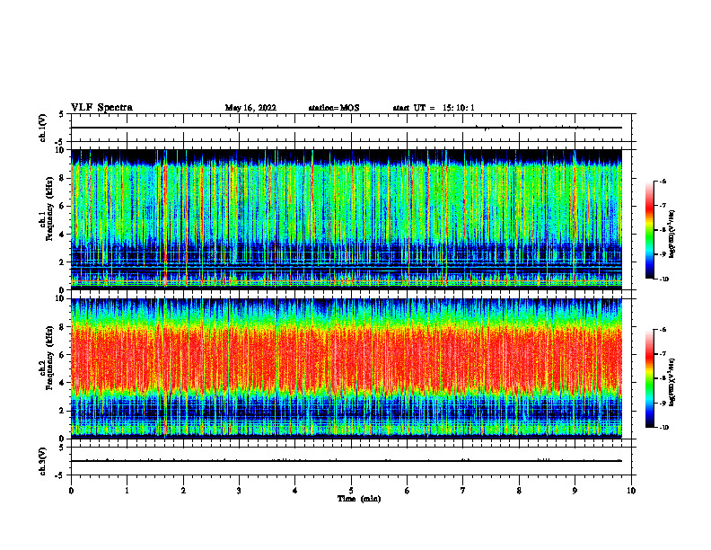Click the ch.1 spectrogram color bar
This screenshot has height=550, width=711.
650,230
